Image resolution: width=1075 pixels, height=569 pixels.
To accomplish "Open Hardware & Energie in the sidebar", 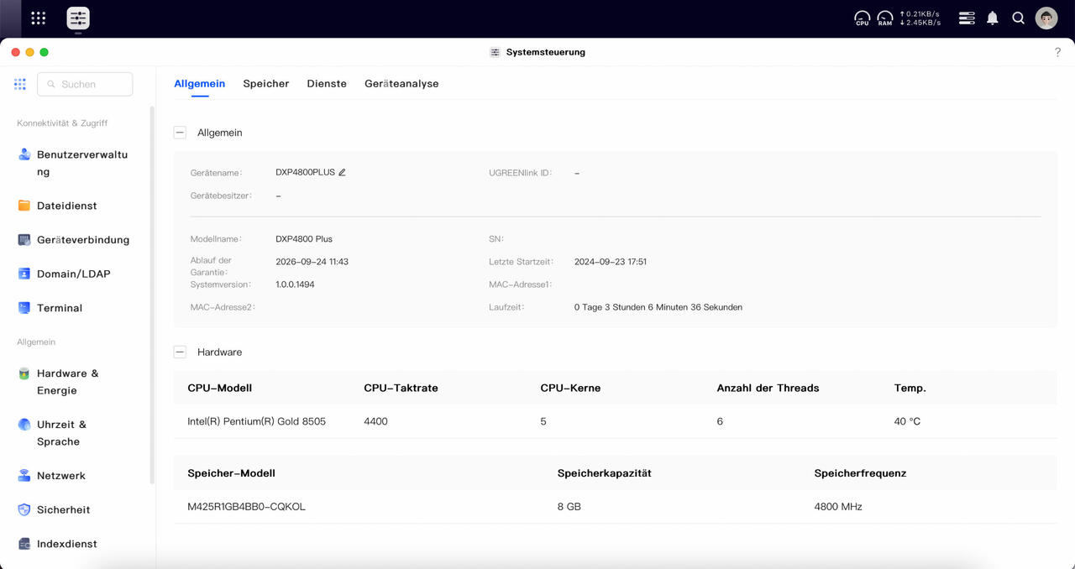I will [x=59, y=382].
